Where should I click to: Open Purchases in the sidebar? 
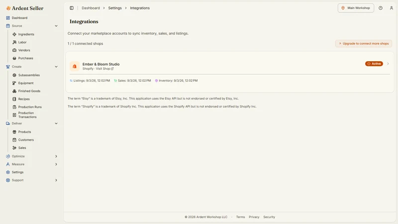(x=26, y=58)
